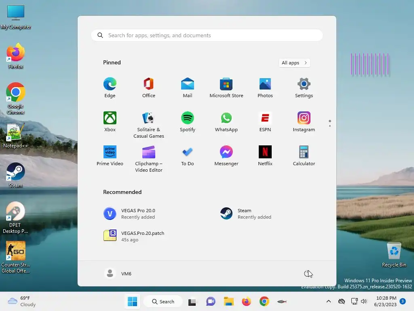Open Microsoft Store
This screenshot has width=414, height=311.
[x=226, y=88]
